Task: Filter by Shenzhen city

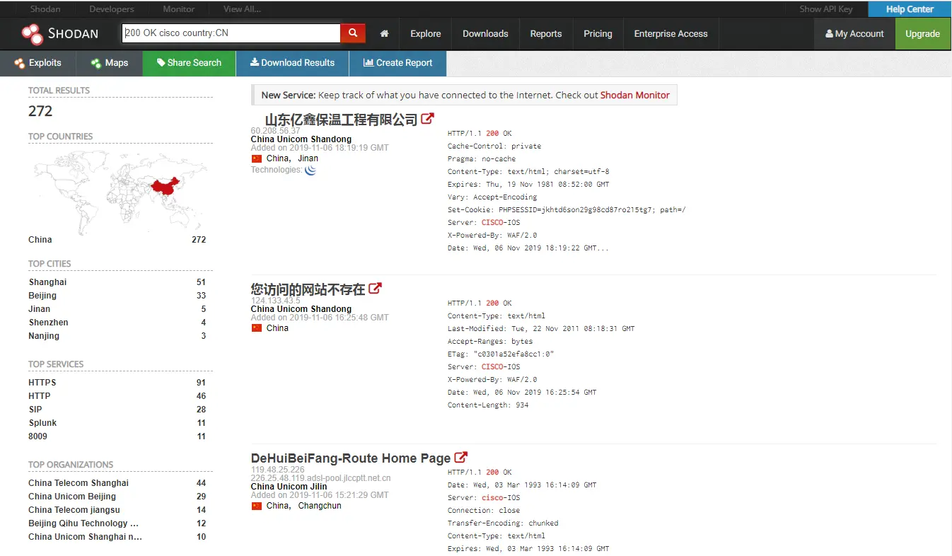Action: coord(48,323)
